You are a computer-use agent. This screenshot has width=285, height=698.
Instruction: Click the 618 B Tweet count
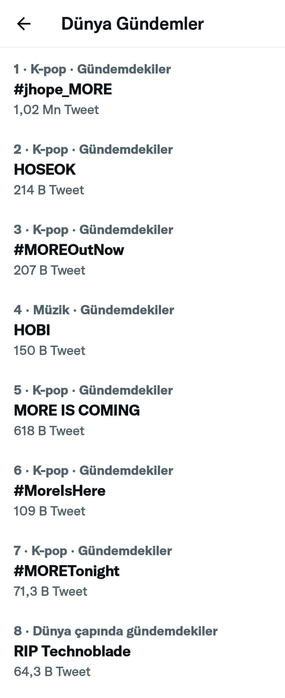pyautogui.click(x=49, y=431)
